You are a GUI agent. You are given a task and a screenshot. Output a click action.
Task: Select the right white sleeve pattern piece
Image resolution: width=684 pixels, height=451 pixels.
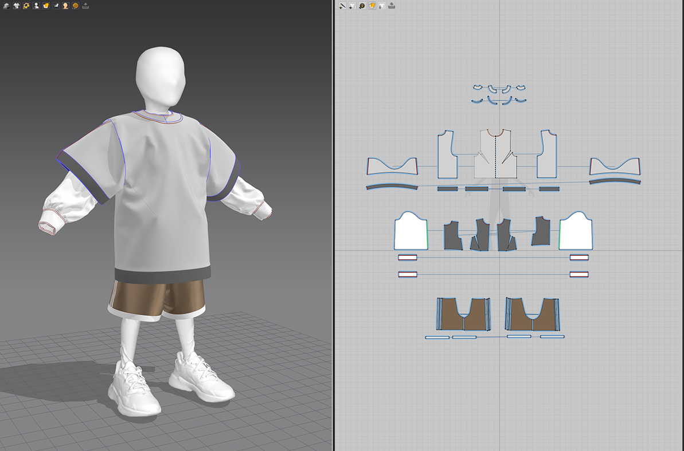tap(575, 235)
